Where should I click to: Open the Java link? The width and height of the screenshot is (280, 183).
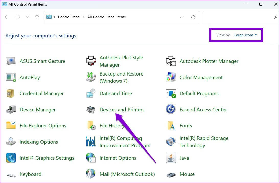[184, 158]
